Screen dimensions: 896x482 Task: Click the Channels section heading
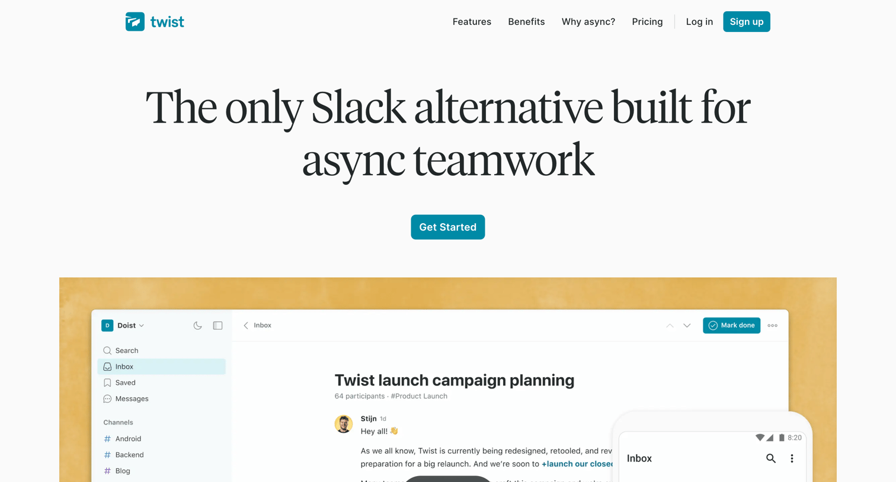coord(118,422)
